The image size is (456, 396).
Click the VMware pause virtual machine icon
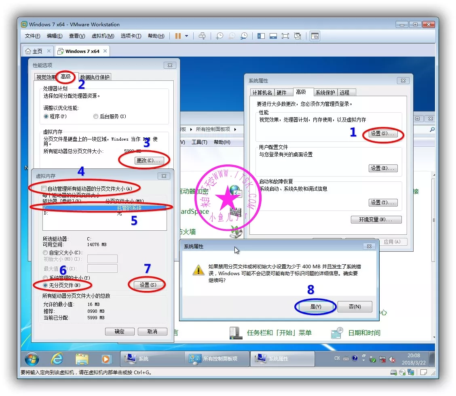pyautogui.click(x=178, y=36)
